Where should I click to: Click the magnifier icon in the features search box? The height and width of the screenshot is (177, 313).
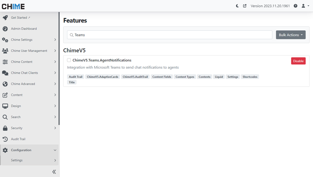tap(71, 35)
